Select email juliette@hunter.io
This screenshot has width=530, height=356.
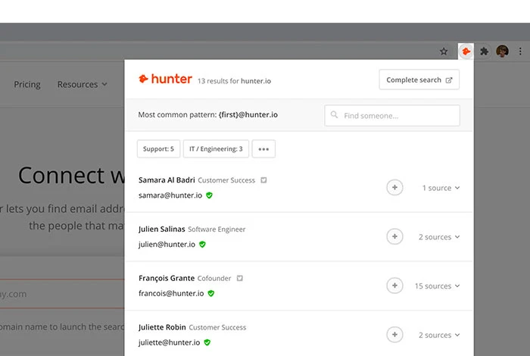(170, 342)
